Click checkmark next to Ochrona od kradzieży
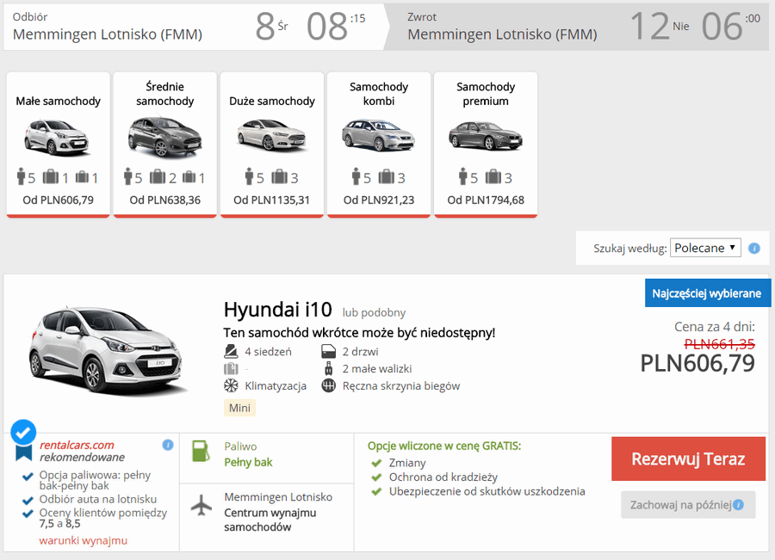The height and width of the screenshot is (560, 775). coord(376,477)
